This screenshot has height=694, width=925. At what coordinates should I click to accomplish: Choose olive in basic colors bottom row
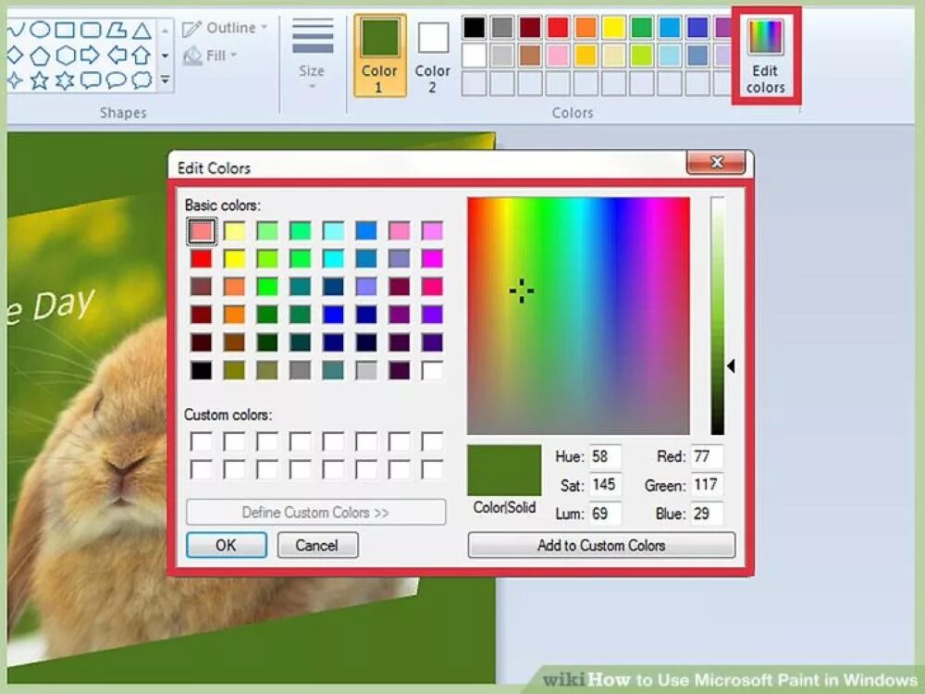pos(234,370)
